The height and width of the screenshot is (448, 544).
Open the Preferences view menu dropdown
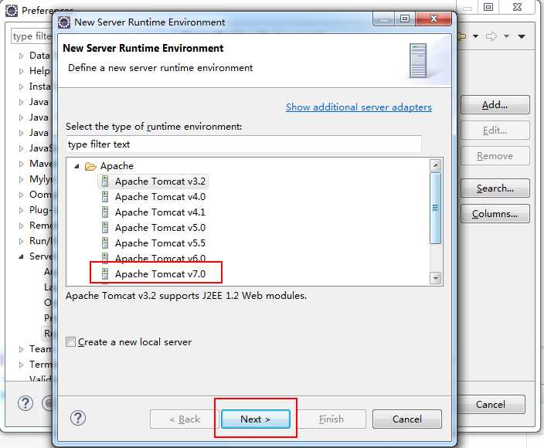click(522, 36)
